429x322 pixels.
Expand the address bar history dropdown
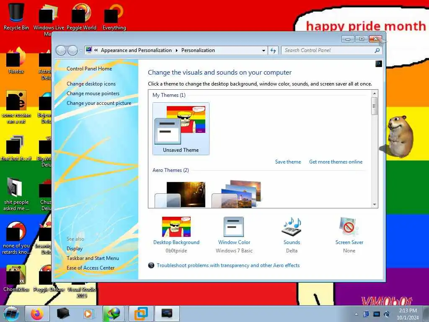coord(264,51)
